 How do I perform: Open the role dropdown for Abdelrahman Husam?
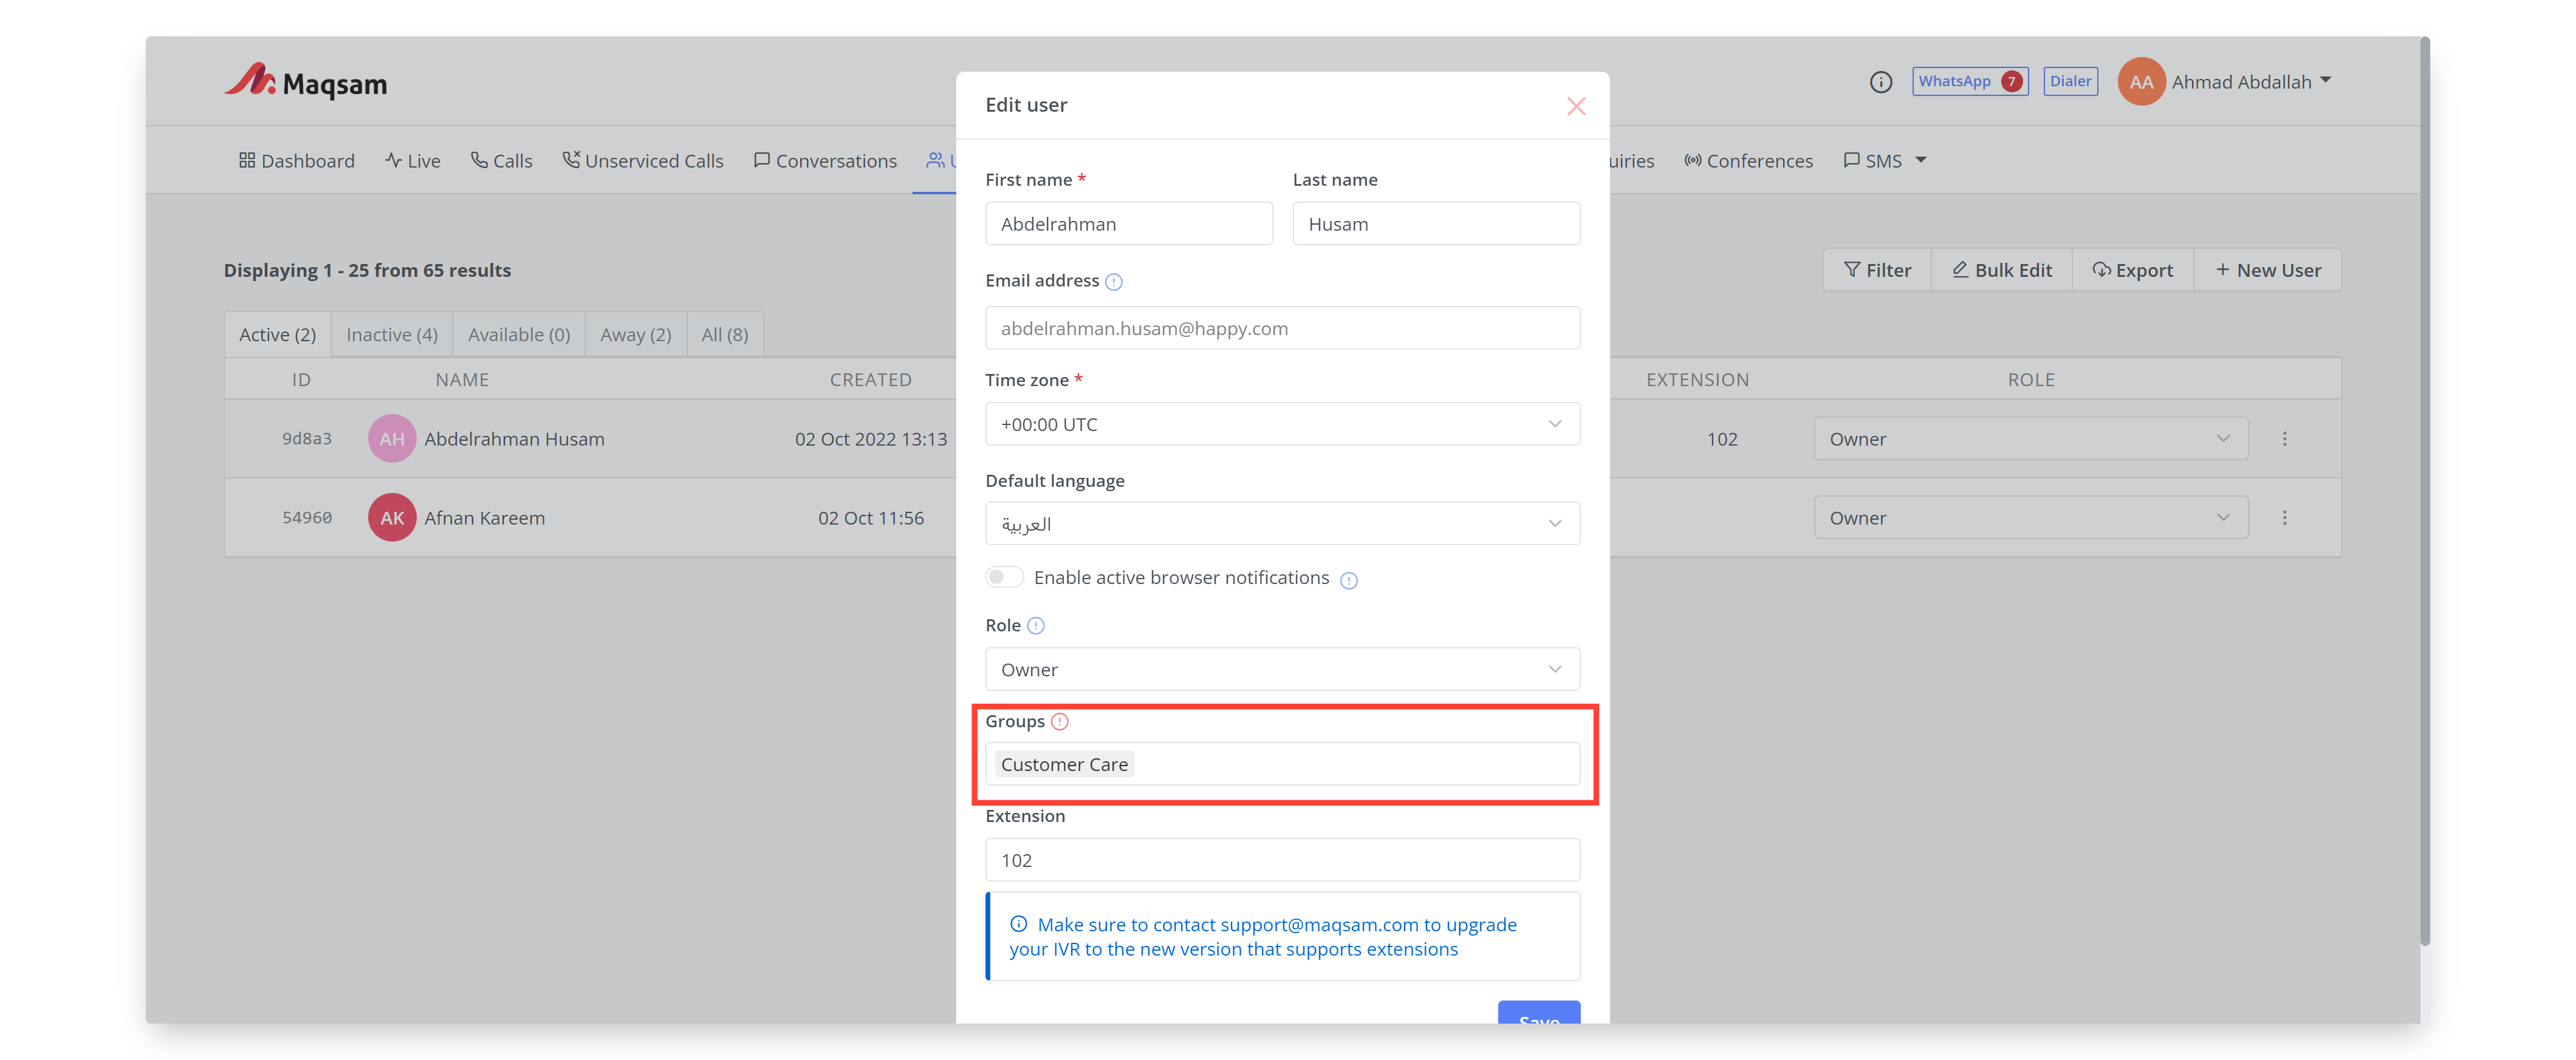(x=2030, y=438)
